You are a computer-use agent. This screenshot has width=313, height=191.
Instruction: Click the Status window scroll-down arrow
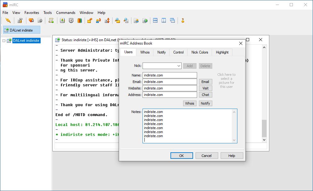point(264,140)
